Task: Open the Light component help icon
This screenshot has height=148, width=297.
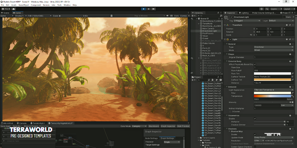Action: pos(287,39)
